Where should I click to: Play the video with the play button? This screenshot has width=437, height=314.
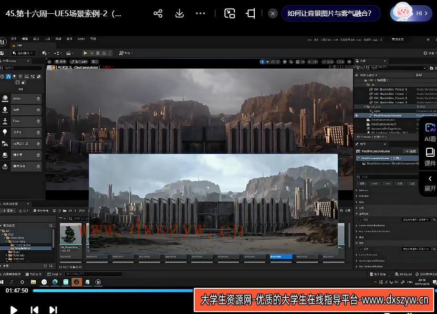click(13, 310)
